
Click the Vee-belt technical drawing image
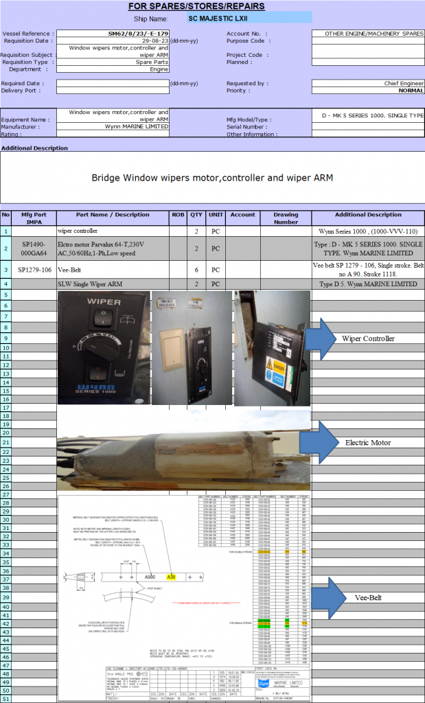[x=183, y=596]
